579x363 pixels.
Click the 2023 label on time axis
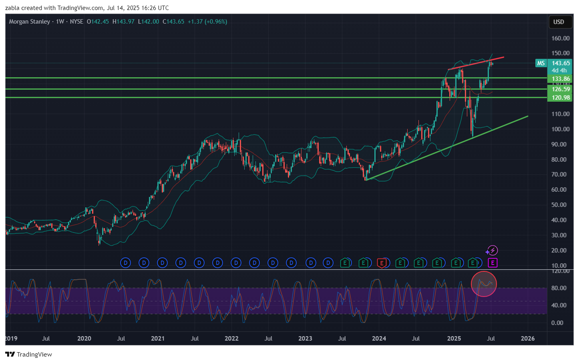click(x=305, y=339)
